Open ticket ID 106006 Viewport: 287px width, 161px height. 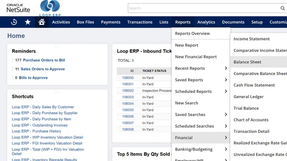coord(128,117)
